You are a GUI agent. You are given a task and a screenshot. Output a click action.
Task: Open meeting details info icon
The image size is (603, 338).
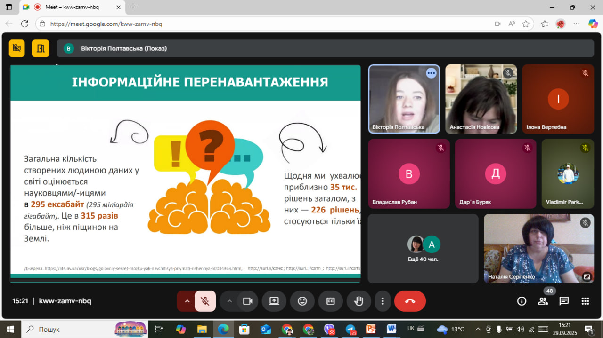tap(522, 301)
